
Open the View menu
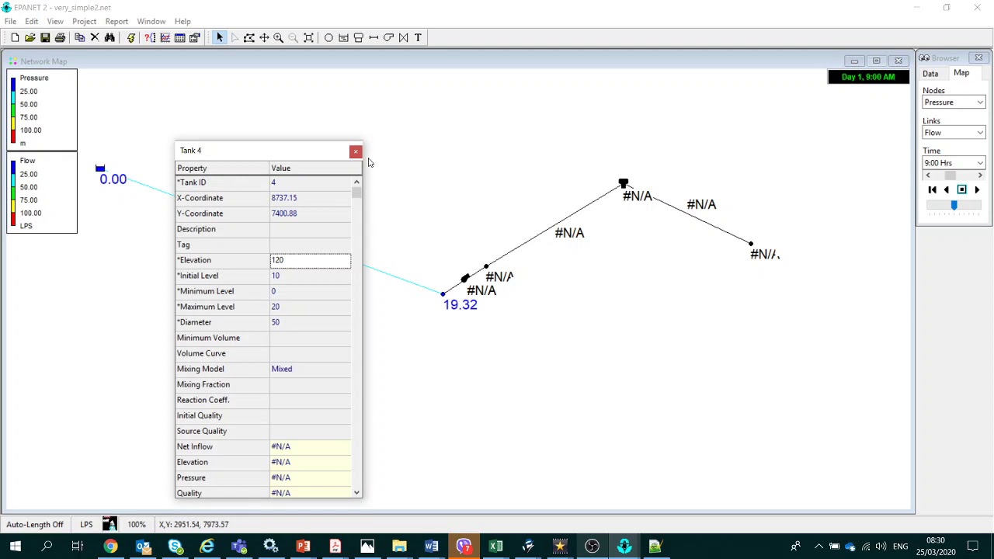pos(55,21)
